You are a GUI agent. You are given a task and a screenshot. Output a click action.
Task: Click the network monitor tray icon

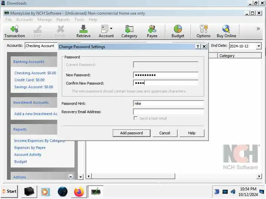coord(225,192)
